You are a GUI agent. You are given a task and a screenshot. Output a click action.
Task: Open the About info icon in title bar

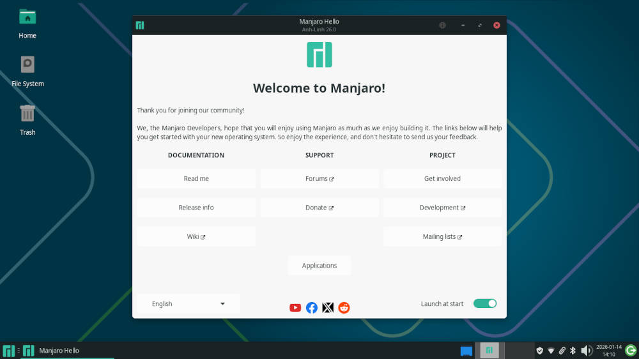(x=442, y=26)
